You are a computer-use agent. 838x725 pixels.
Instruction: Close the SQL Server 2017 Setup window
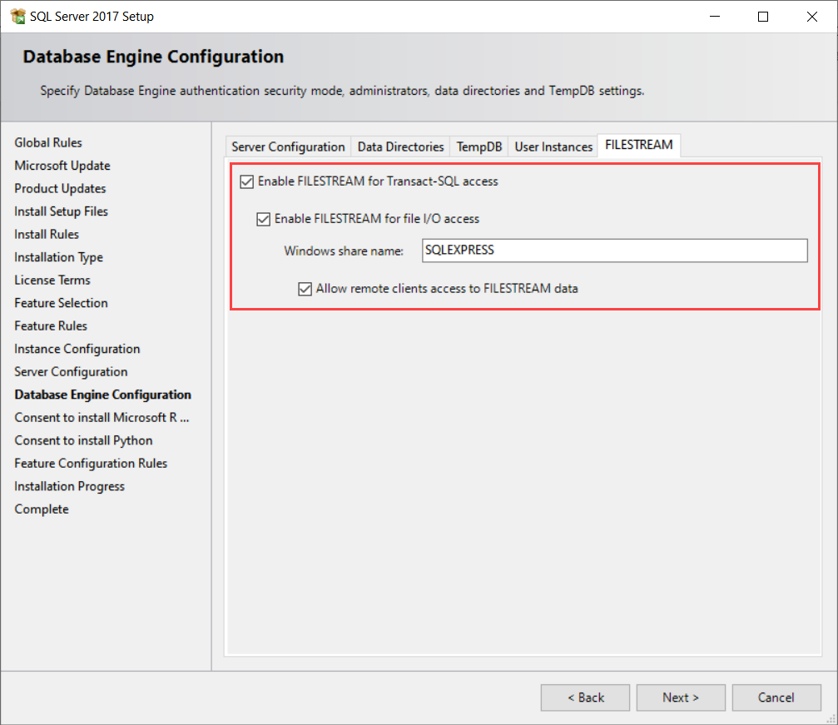coord(812,17)
